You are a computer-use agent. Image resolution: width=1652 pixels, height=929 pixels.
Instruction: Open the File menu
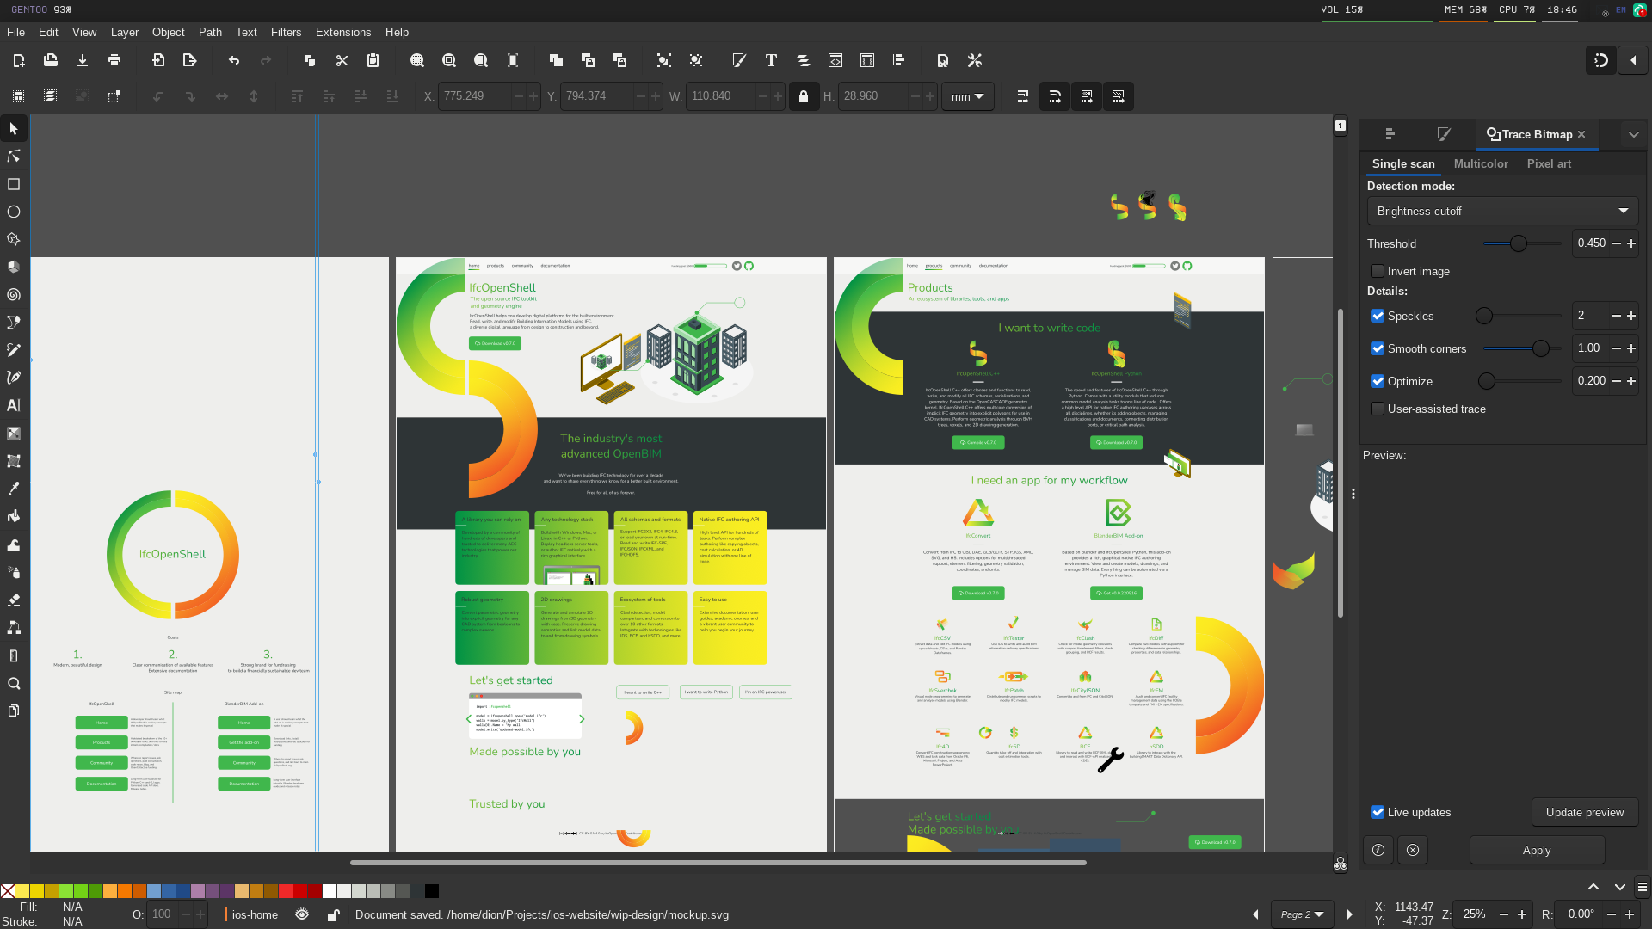coord(15,32)
